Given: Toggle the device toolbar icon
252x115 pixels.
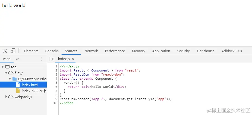Looking at the screenshot, I should [13, 51].
